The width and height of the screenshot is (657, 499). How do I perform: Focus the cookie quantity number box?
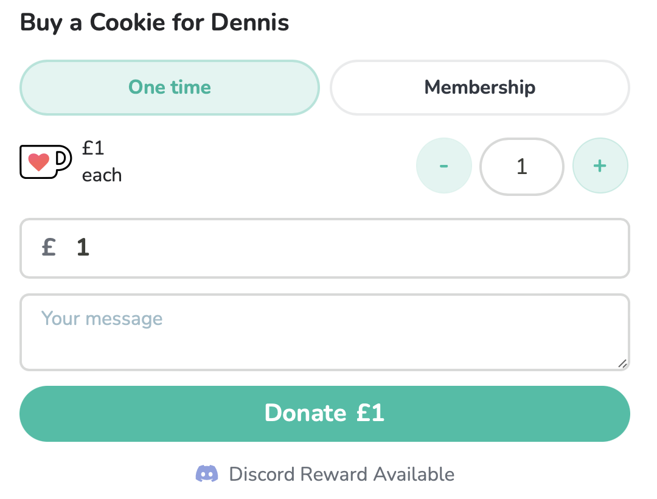pos(521,167)
